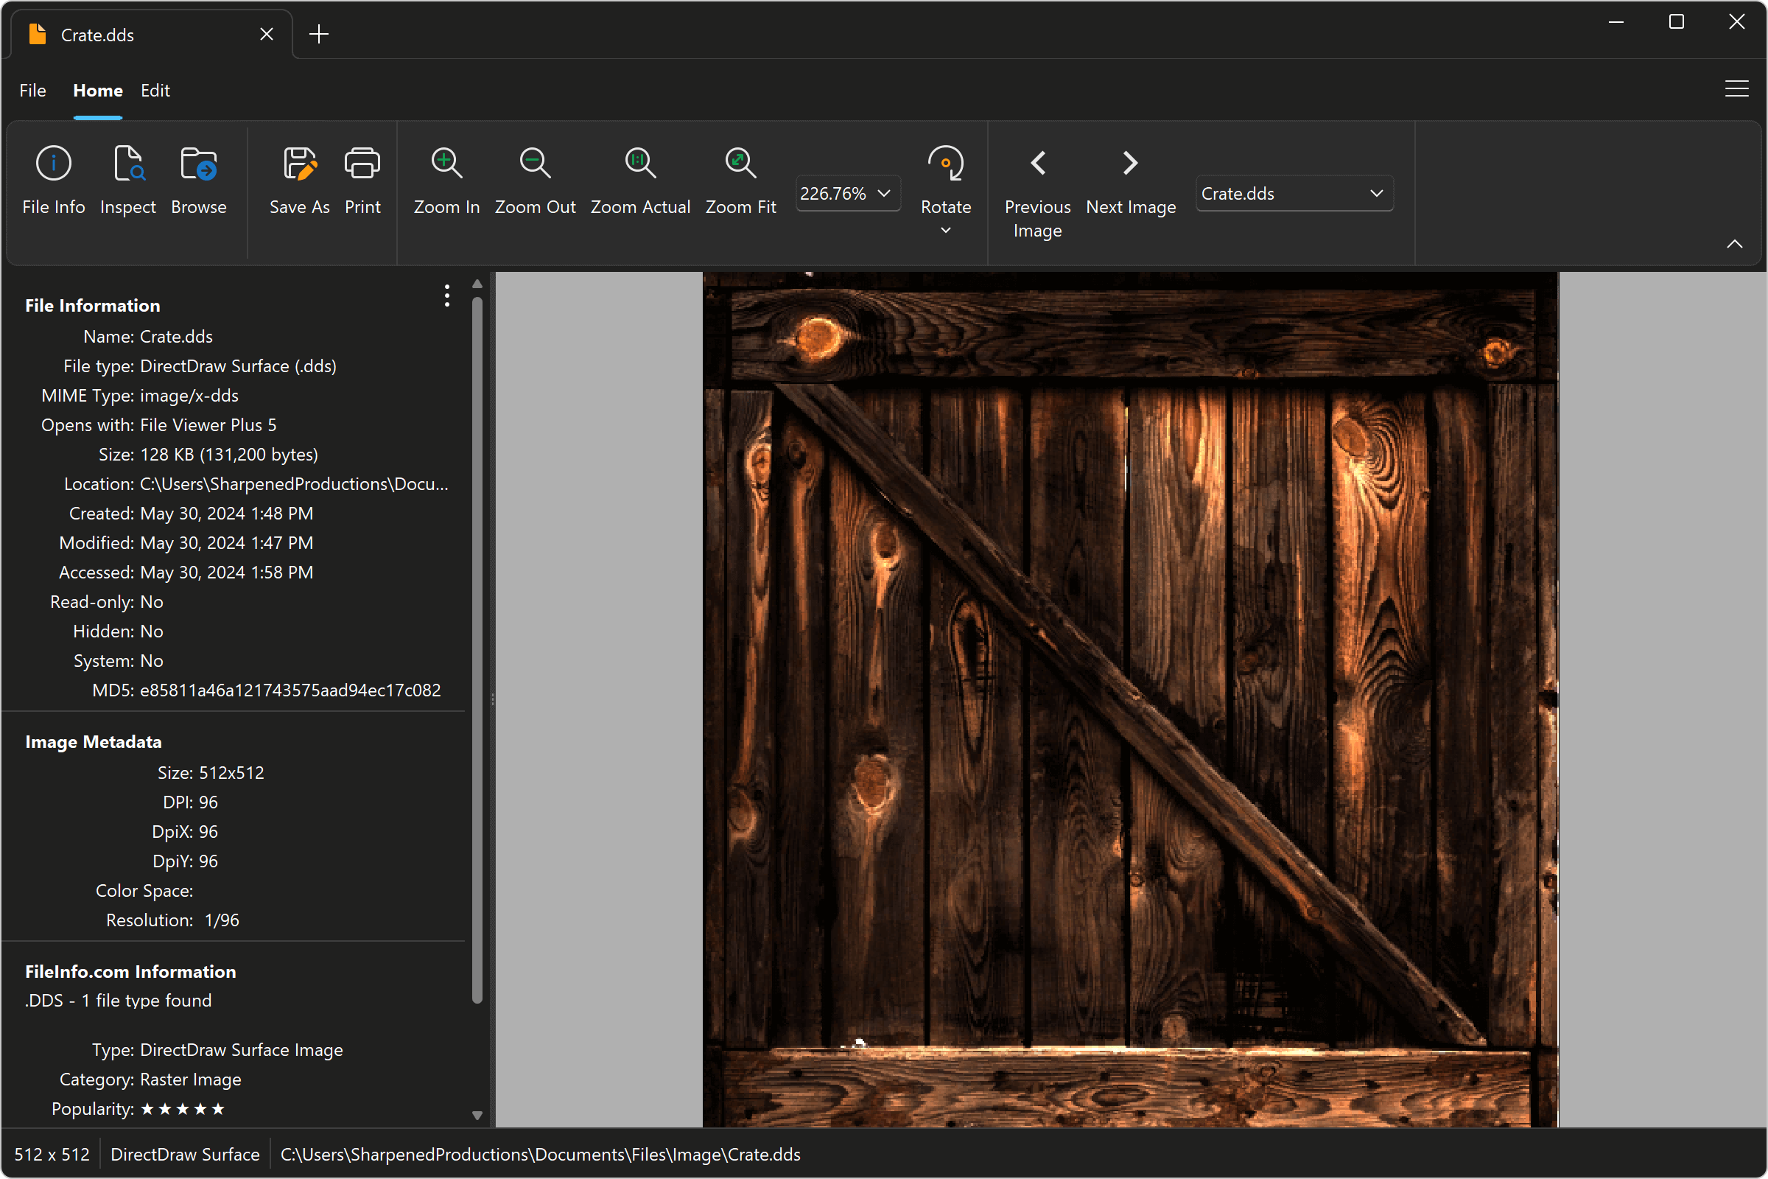
Task: Open the hamburger menu at top right
Action: pos(1736,88)
